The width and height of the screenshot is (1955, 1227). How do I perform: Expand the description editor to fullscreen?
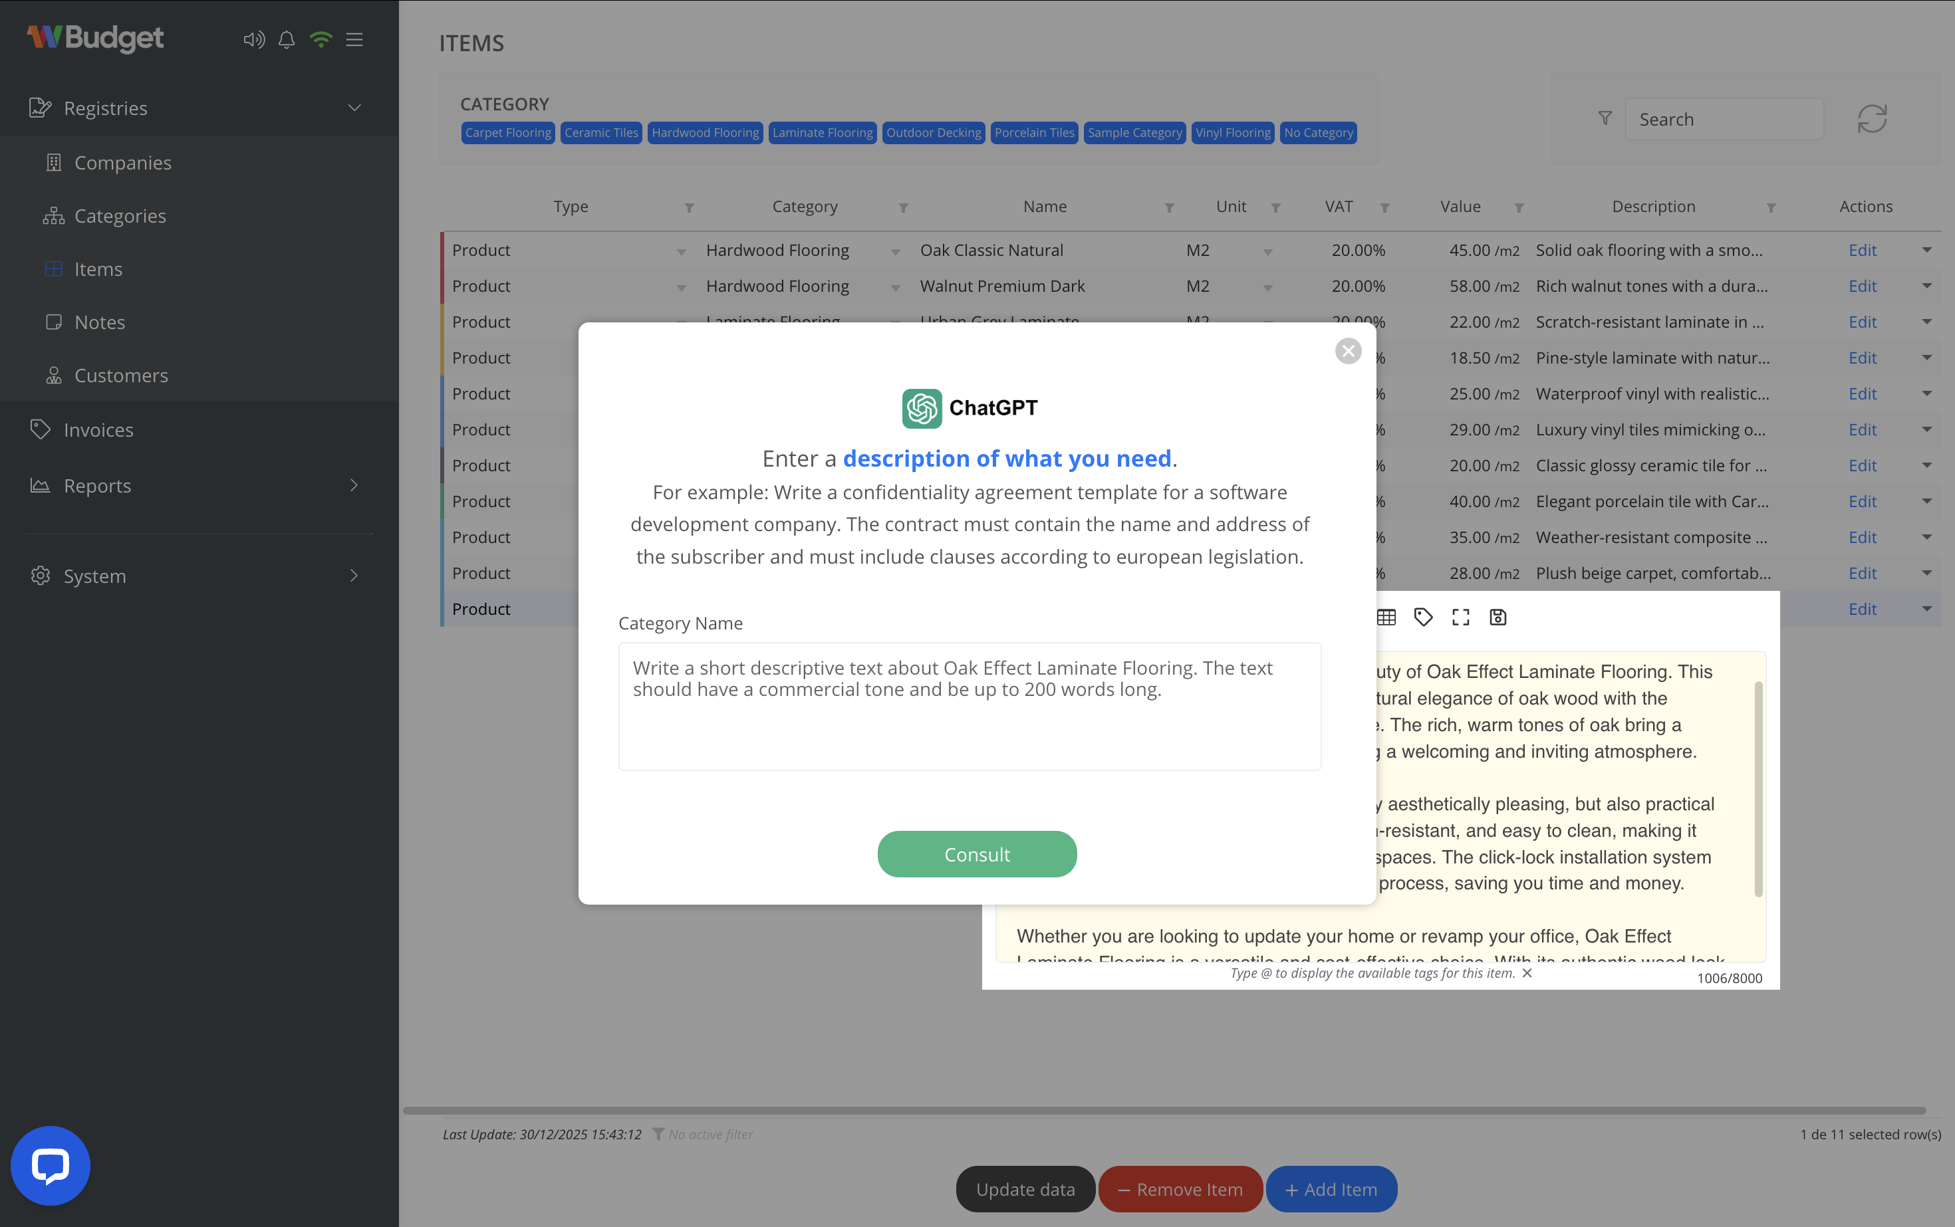pos(1460,617)
